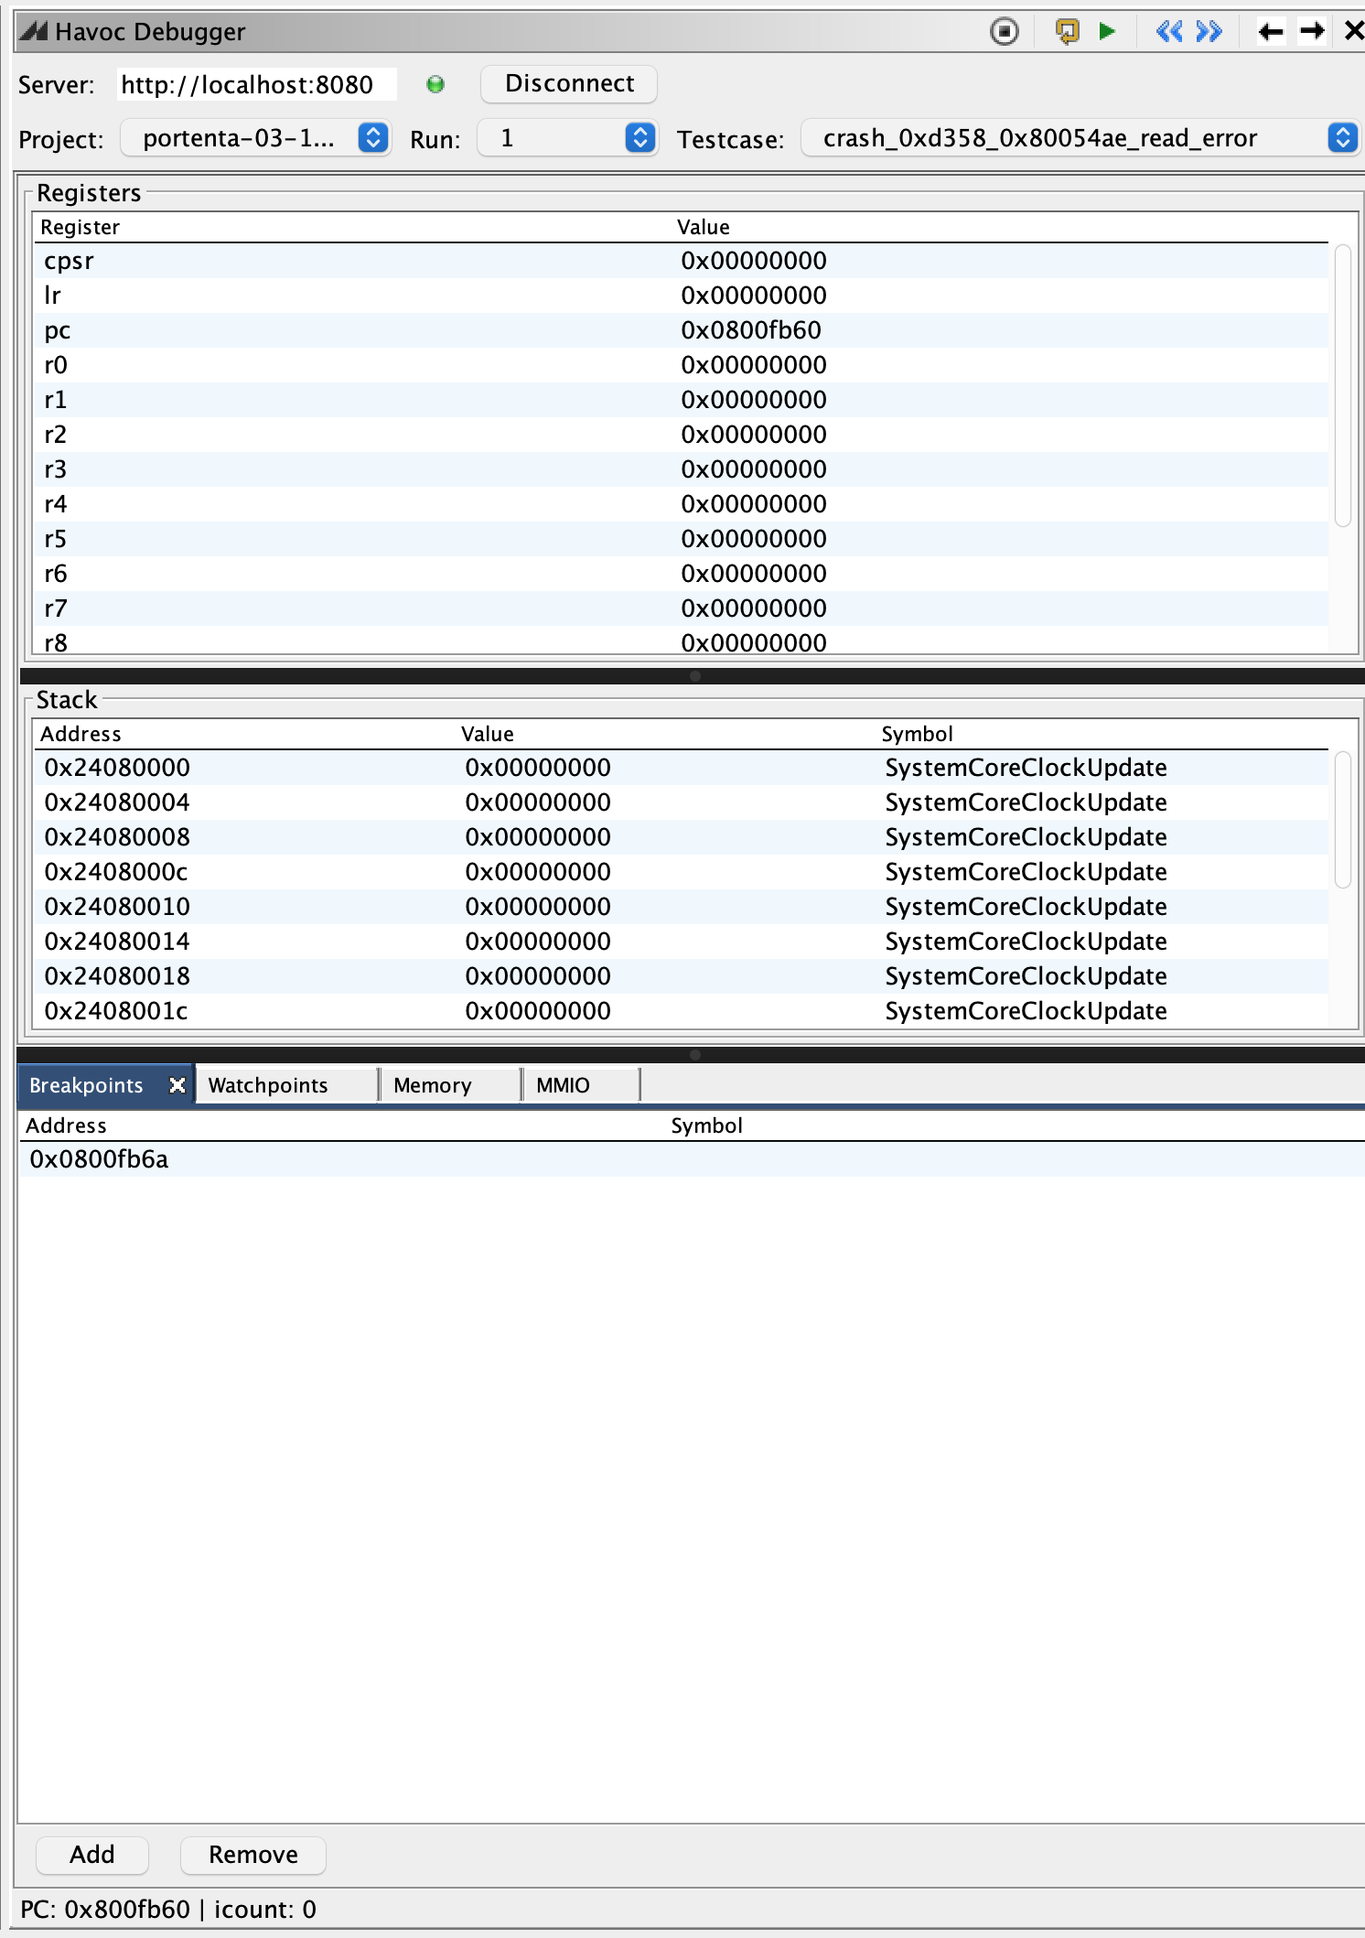The image size is (1365, 1938).
Task: Select the pc register row
Action: pyautogui.click(x=682, y=330)
